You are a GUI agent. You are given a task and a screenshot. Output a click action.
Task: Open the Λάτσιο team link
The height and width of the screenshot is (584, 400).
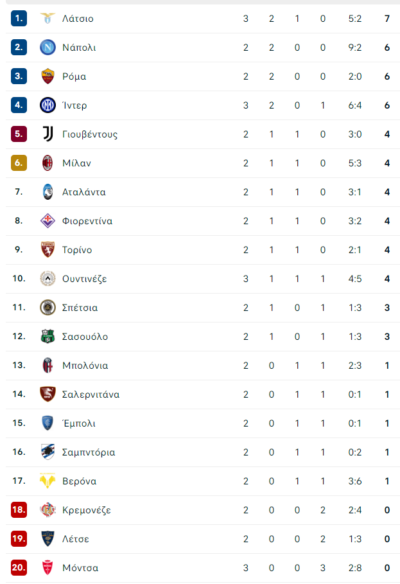click(x=78, y=19)
